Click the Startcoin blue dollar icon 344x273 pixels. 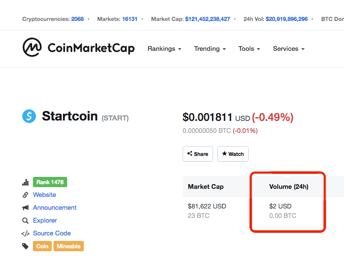pos(29,116)
